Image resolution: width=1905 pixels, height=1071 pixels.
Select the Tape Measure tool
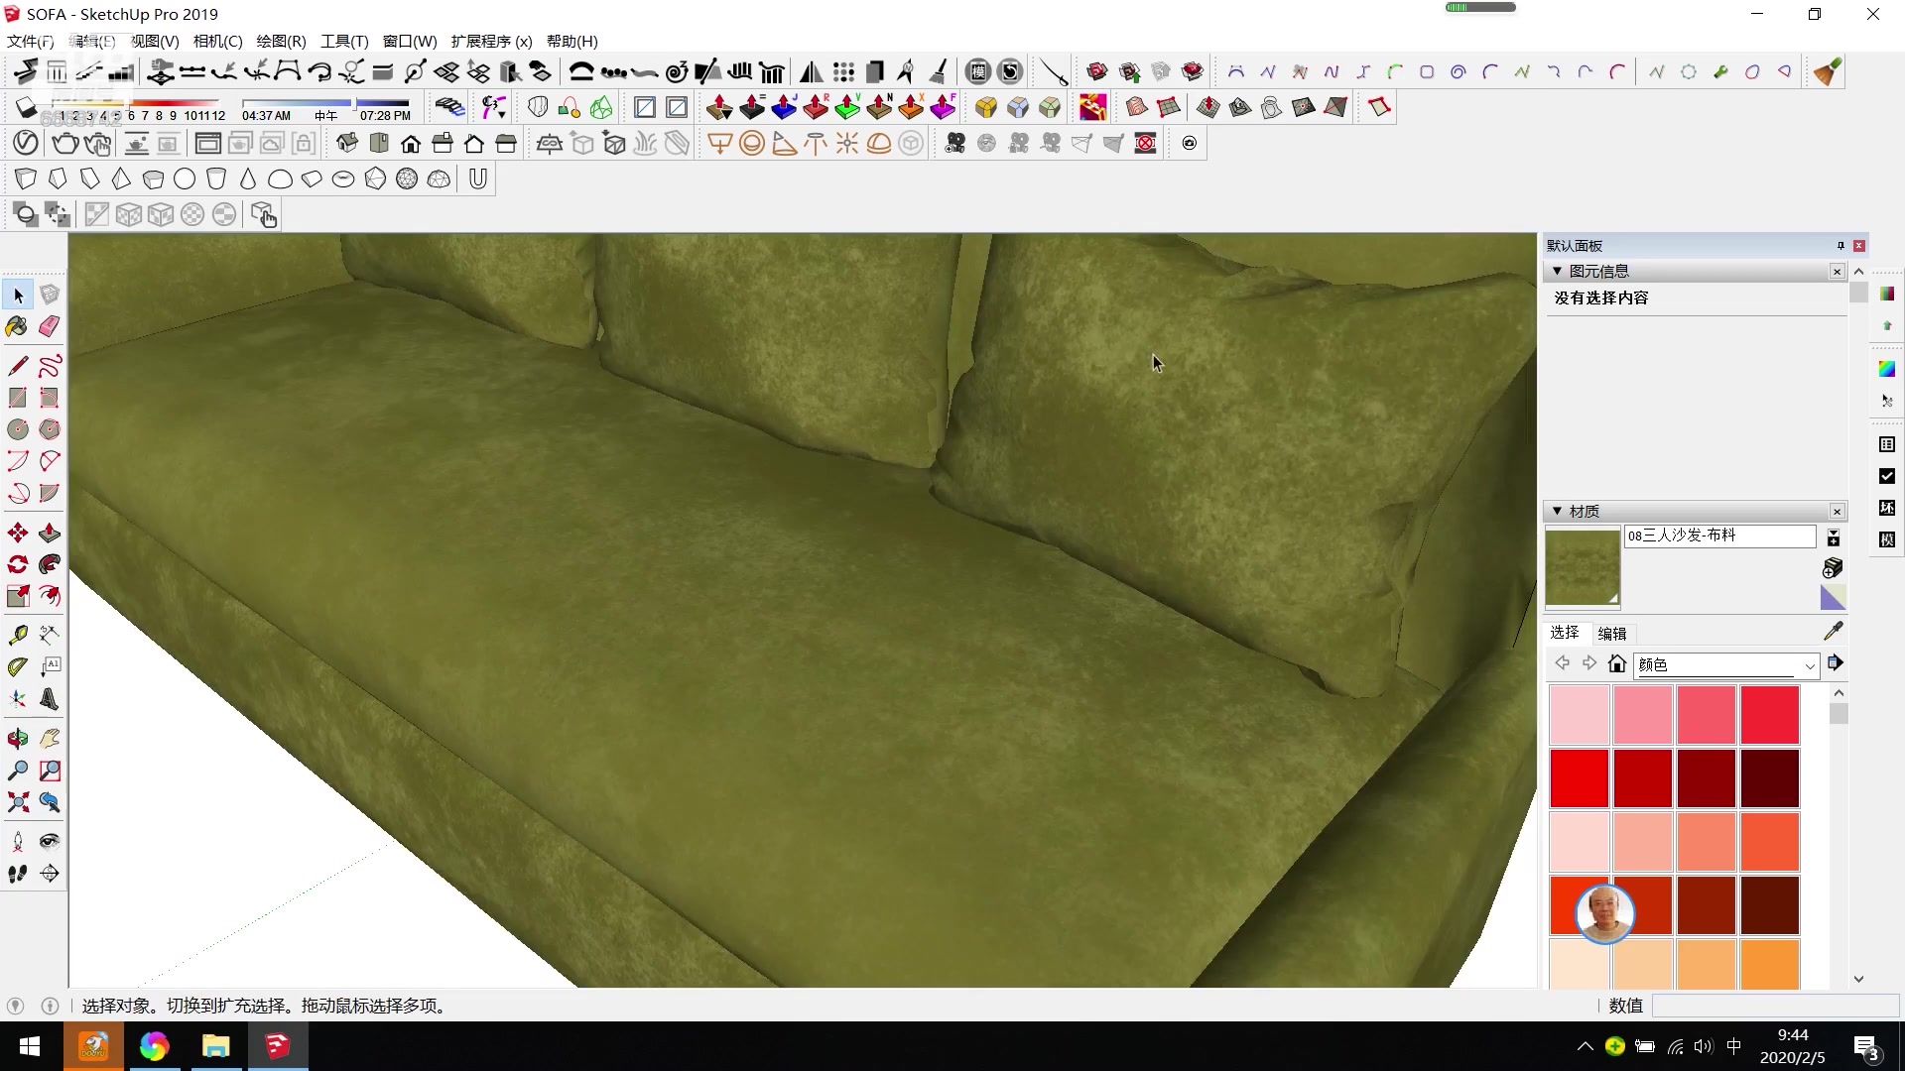coord(17,634)
